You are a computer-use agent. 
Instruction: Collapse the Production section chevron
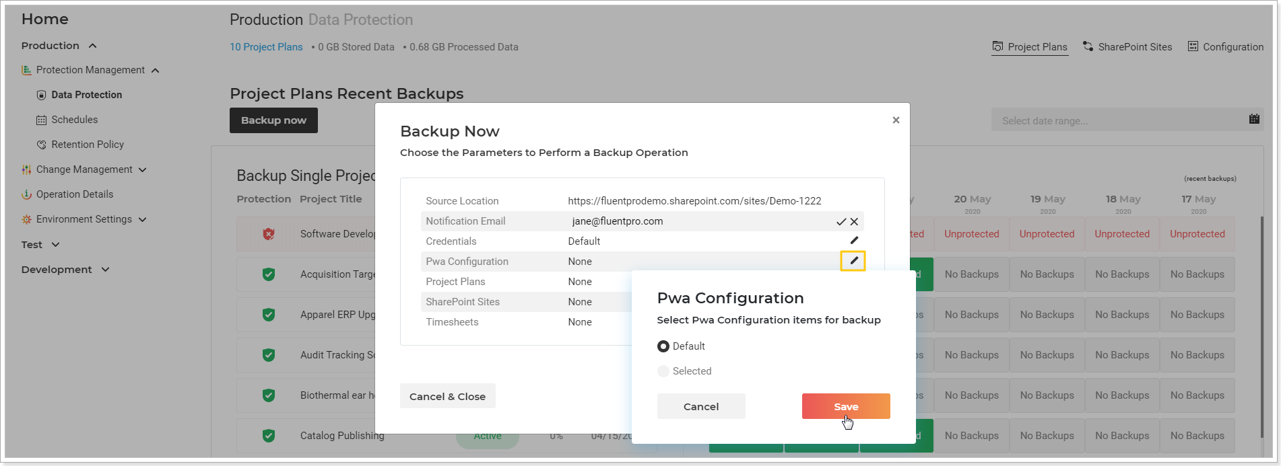92,46
